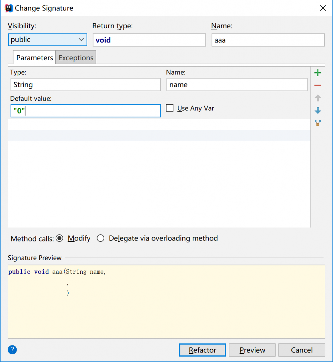Switch to the Parameters tab

tap(34, 58)
